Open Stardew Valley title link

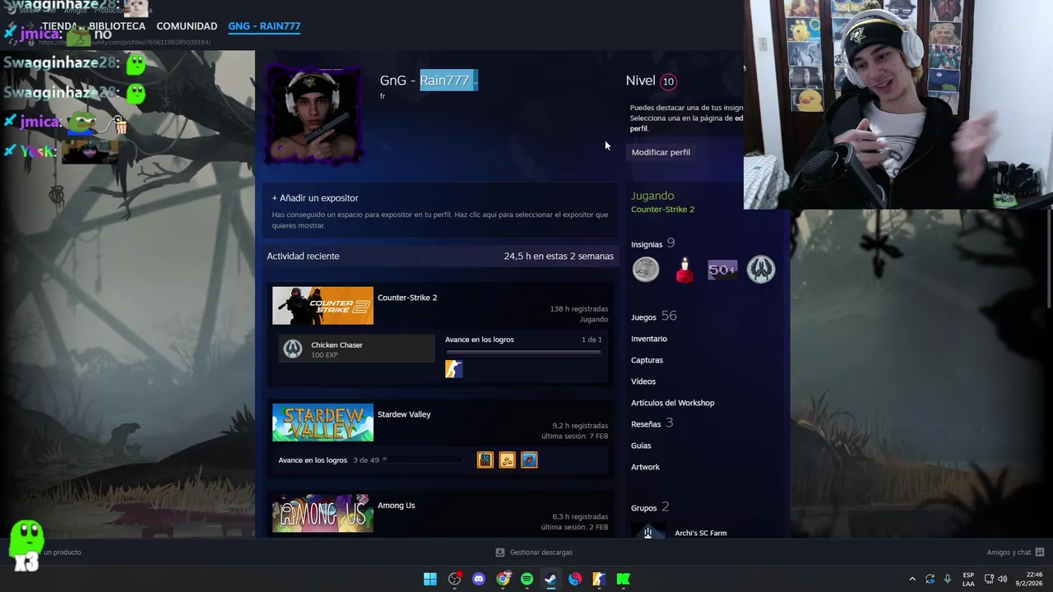(404, 414)
